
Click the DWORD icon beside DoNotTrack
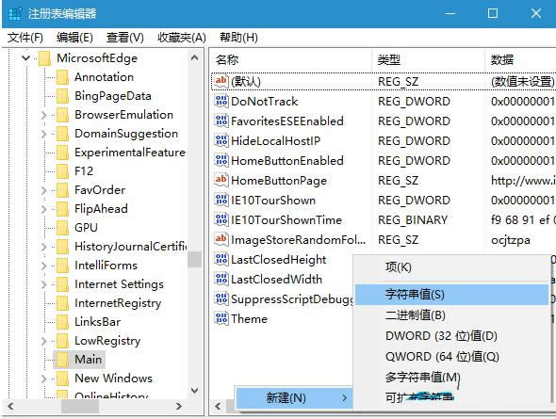tap(221, 101)
